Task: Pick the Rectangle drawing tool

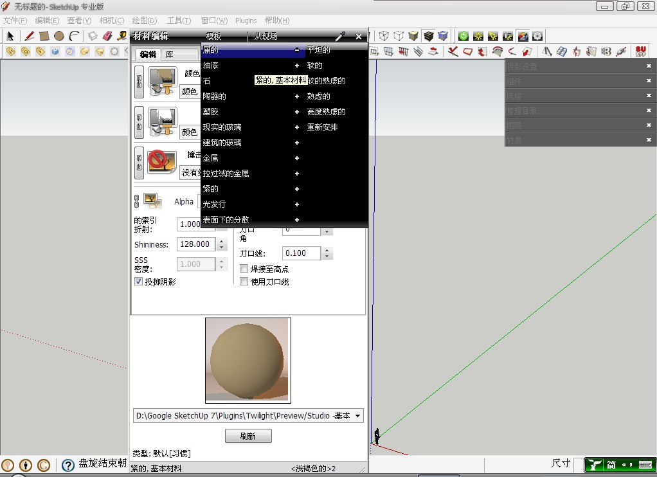Action: [x=44, y=37]
